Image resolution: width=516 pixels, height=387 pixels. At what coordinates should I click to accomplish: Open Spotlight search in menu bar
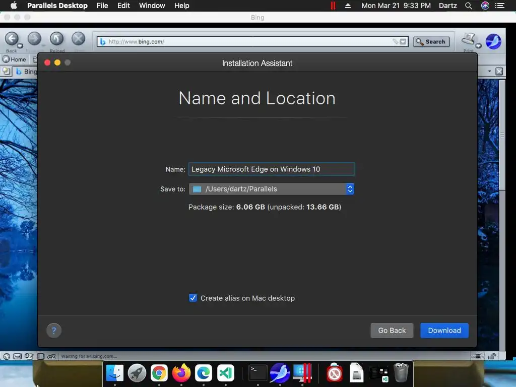click(x=468, y=6)
